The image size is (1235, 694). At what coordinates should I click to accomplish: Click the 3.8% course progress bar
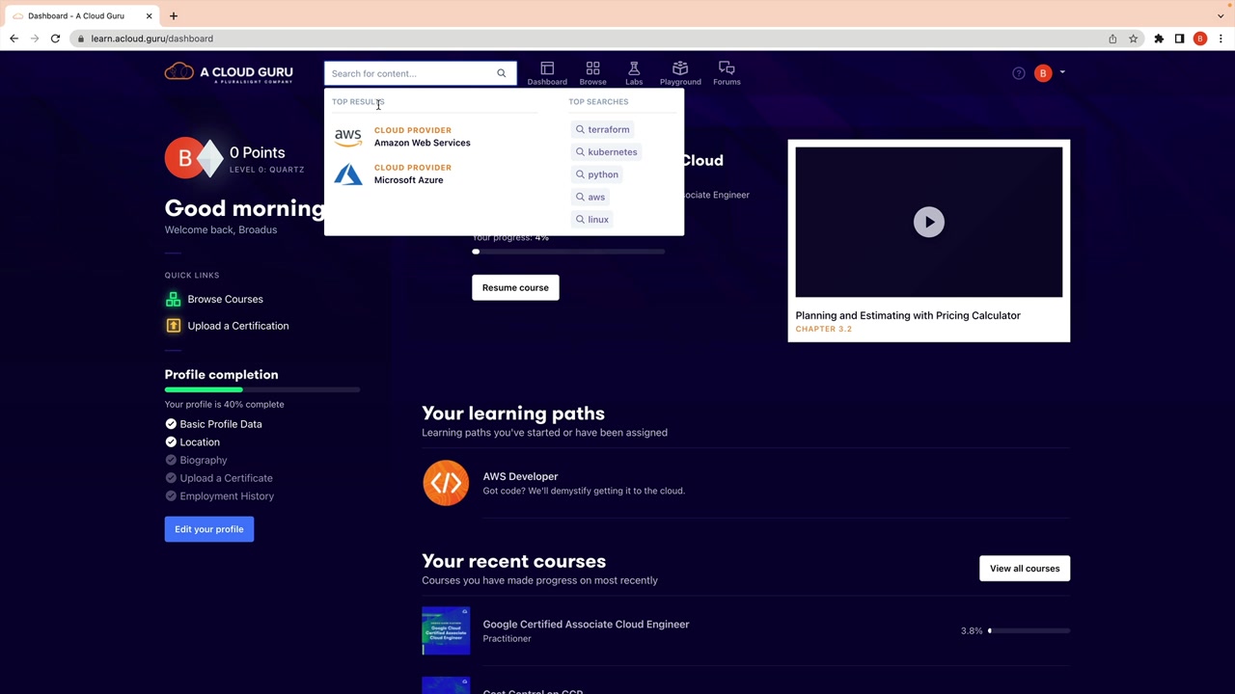(x=1029, y=630)
